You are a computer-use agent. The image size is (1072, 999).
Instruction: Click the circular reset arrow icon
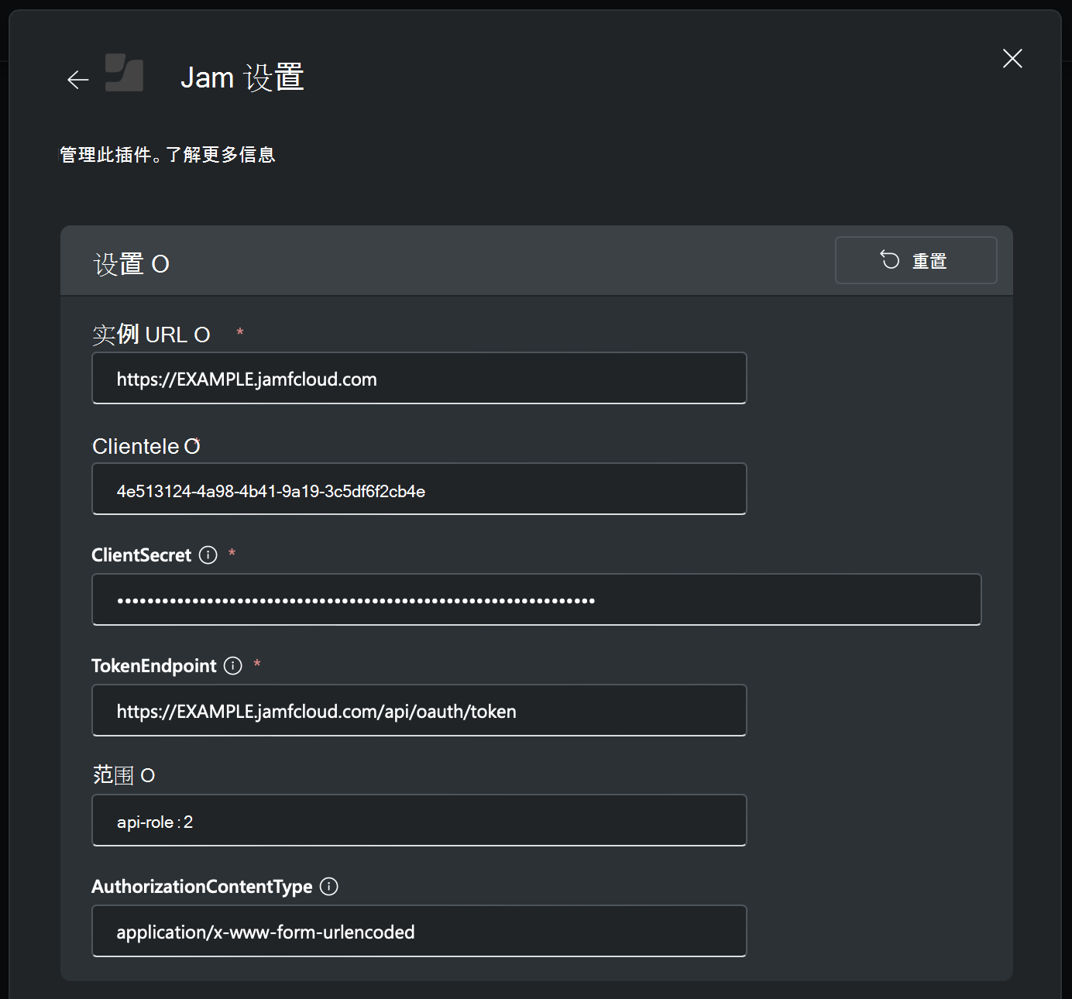[888, 260]
